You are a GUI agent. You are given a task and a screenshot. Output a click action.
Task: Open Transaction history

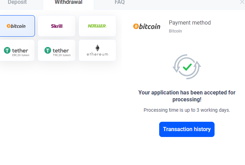[x=187, y=129]
